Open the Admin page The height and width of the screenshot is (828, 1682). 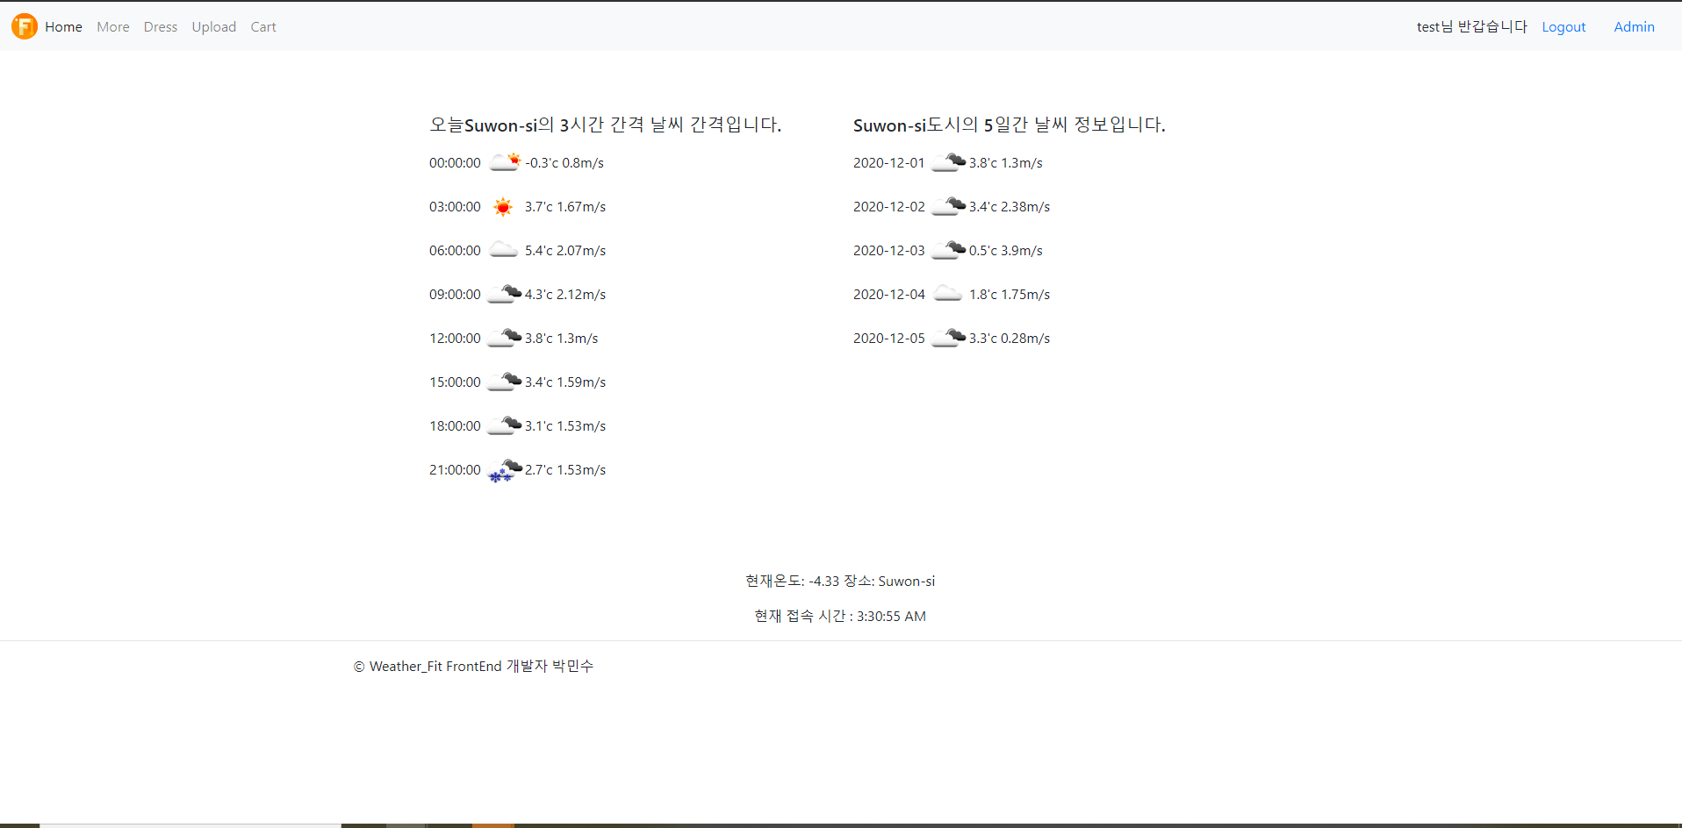(x=1634, y=26)
